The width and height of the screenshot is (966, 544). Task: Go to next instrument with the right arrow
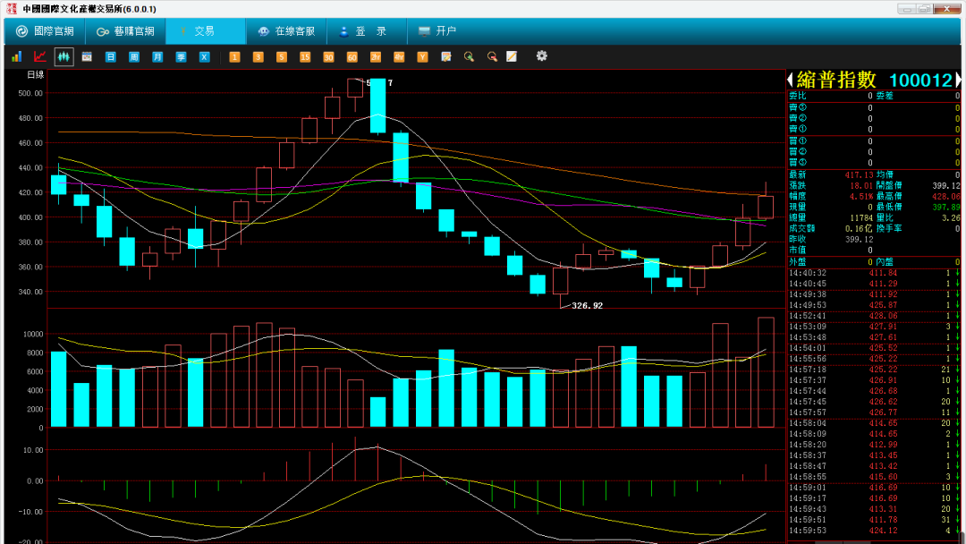coord(958,80)
